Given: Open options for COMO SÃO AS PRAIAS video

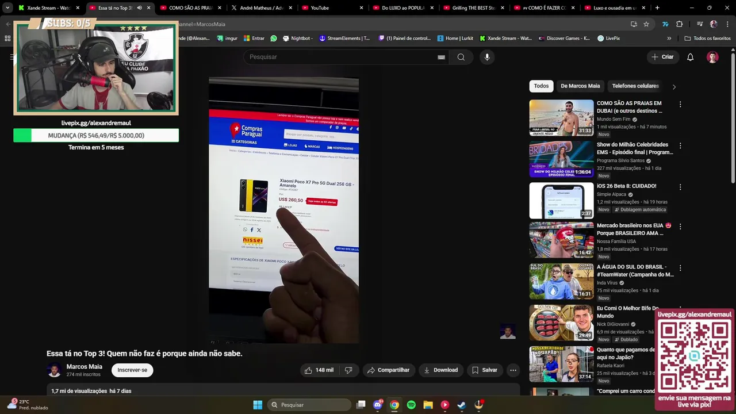Looking at the screenshot, I should (680, 105).
